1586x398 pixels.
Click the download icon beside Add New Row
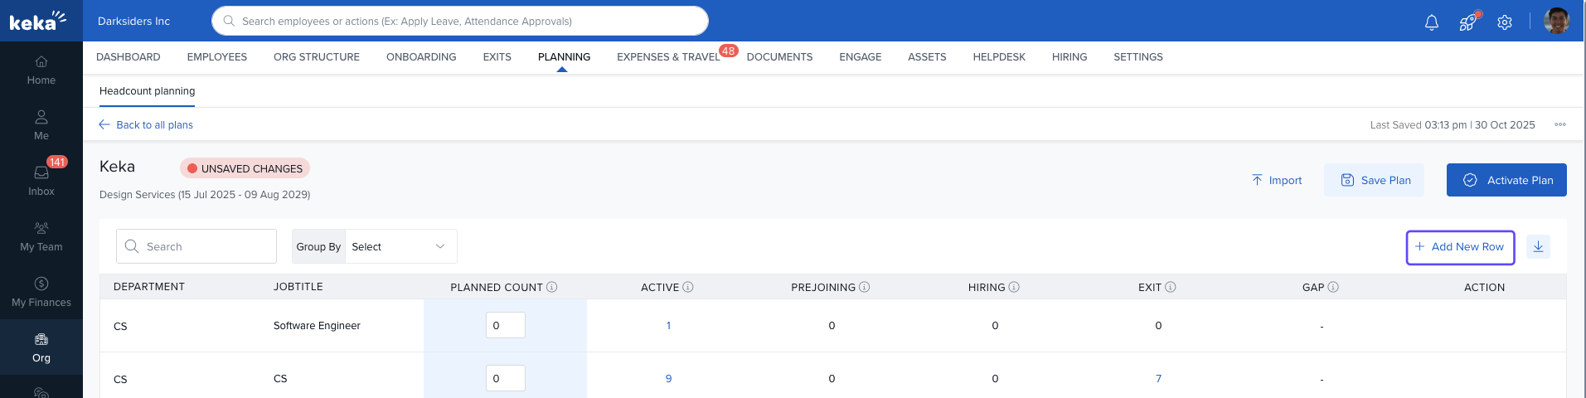[1538, 247]
